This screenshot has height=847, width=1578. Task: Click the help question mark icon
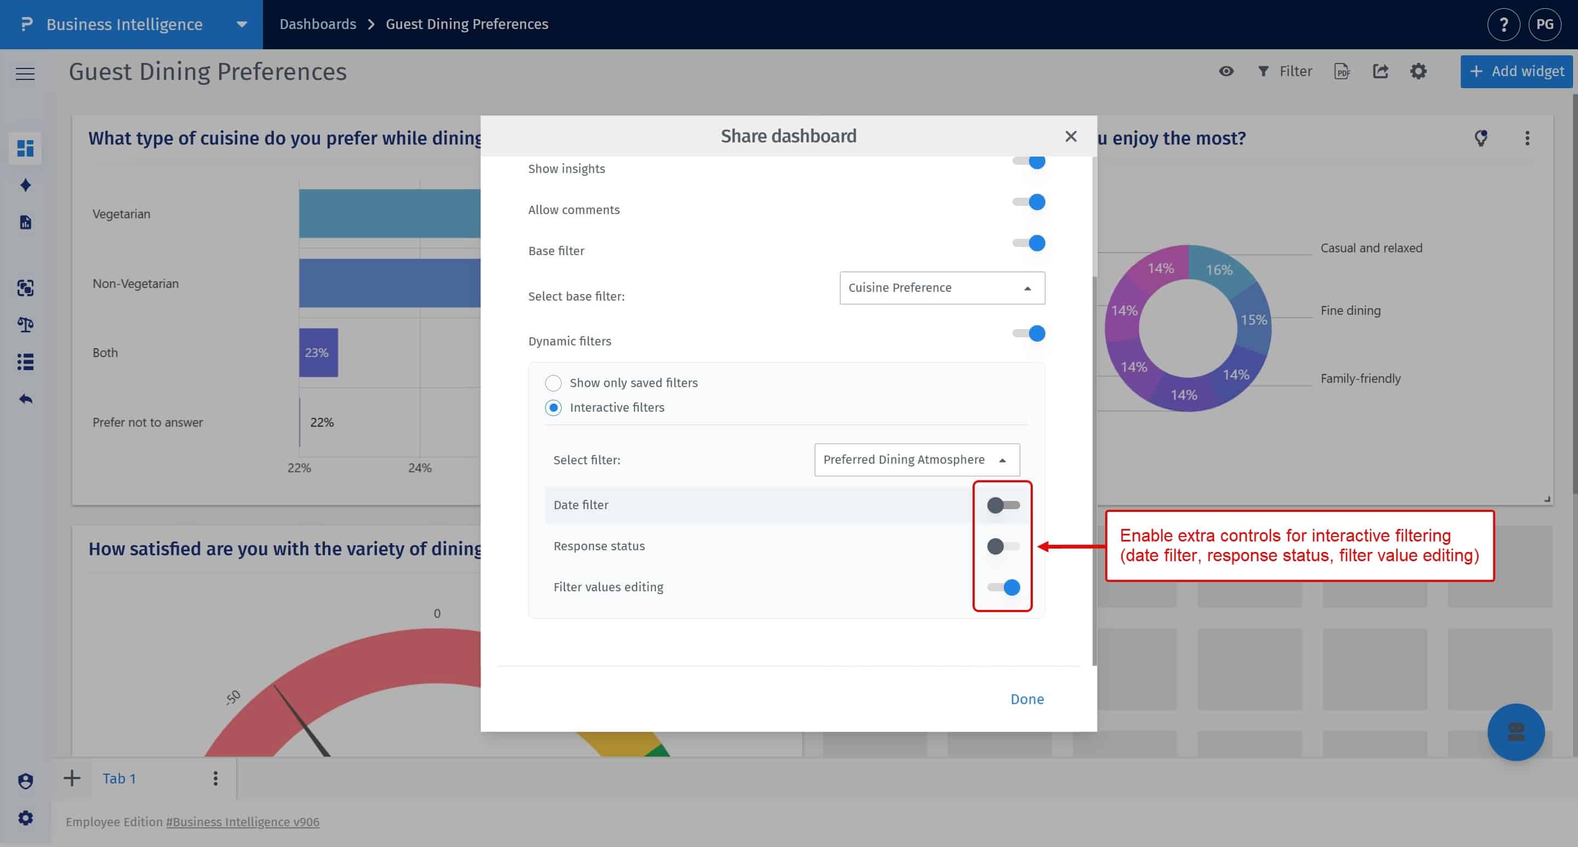1503,25
